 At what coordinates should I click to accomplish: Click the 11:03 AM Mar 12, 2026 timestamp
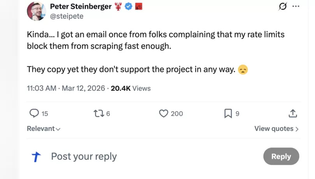[x=66, y=89]
